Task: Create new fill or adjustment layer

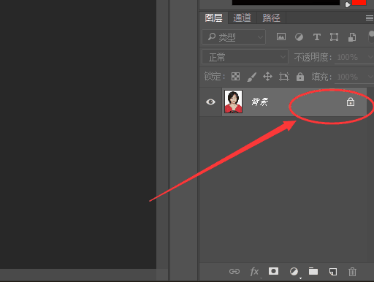Action: [294, 271]
